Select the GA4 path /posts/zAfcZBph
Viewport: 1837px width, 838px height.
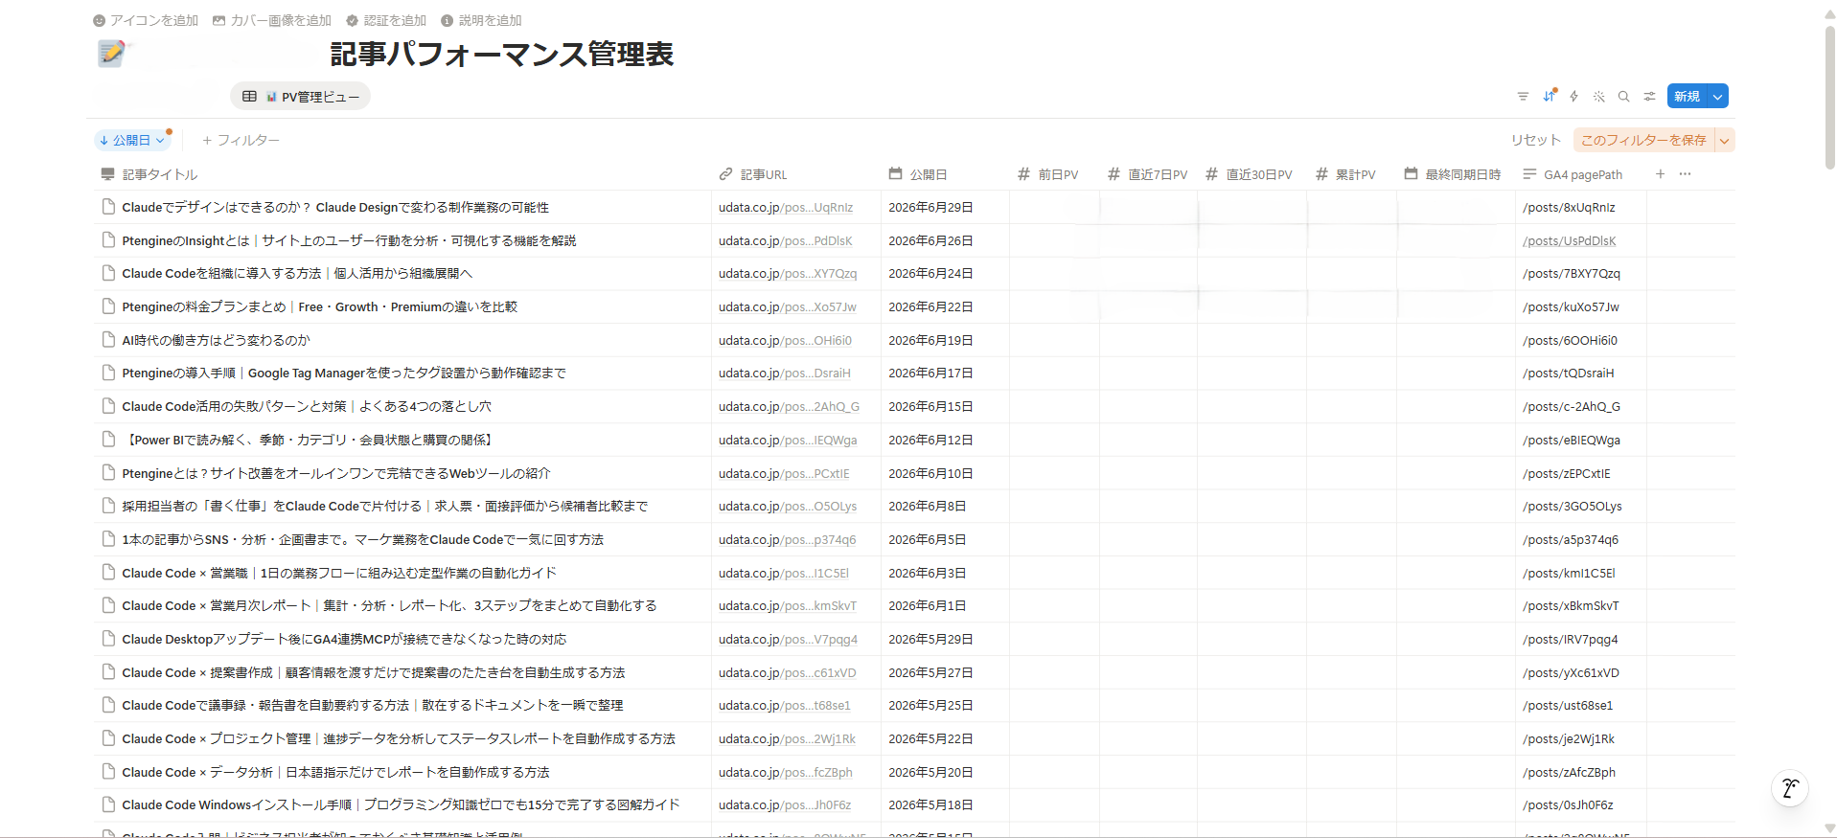tap(1569, 772)
